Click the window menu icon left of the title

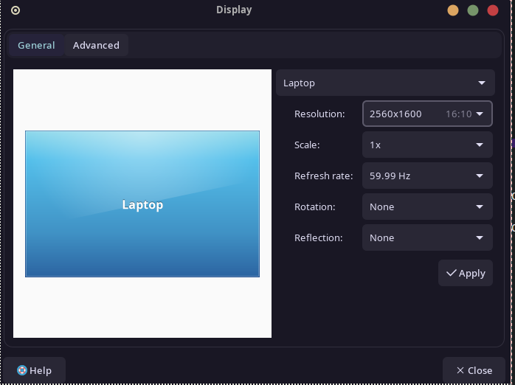(x=15, y=10)
